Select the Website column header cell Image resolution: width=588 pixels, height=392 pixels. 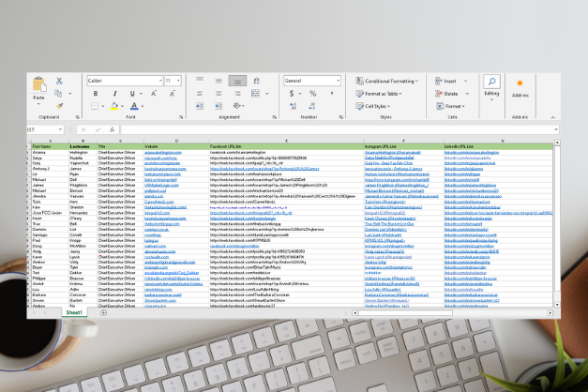tap(176, 146)
